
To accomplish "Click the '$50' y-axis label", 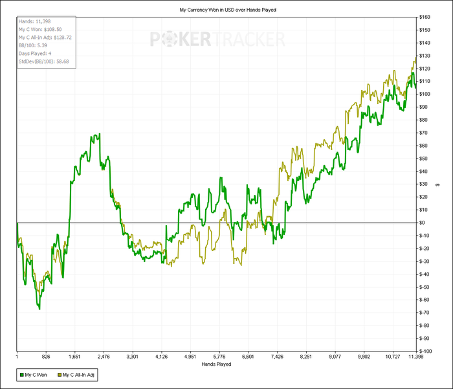I will click(423, 159).
